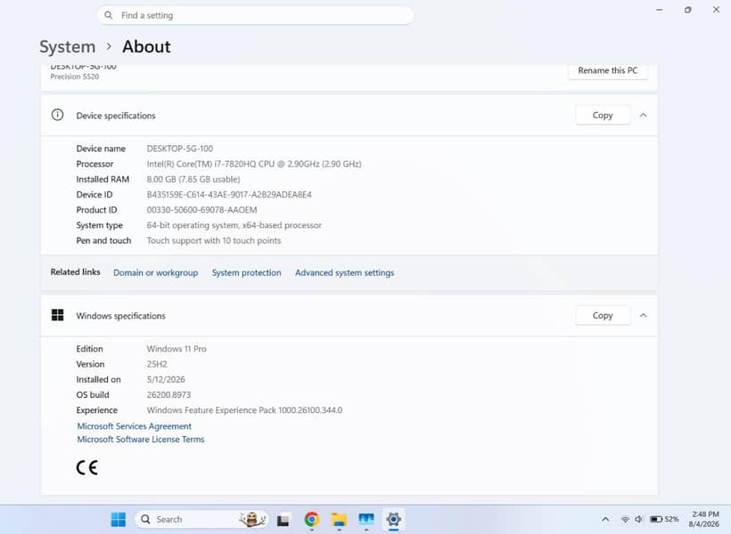Click the Related links label
This screenshot has height=534, width=731.
click(x=75, y=271)
